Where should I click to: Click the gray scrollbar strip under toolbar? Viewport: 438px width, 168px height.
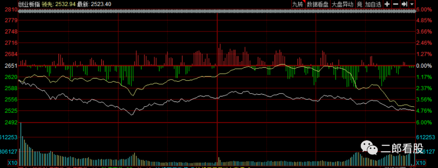tap(217, 11)
